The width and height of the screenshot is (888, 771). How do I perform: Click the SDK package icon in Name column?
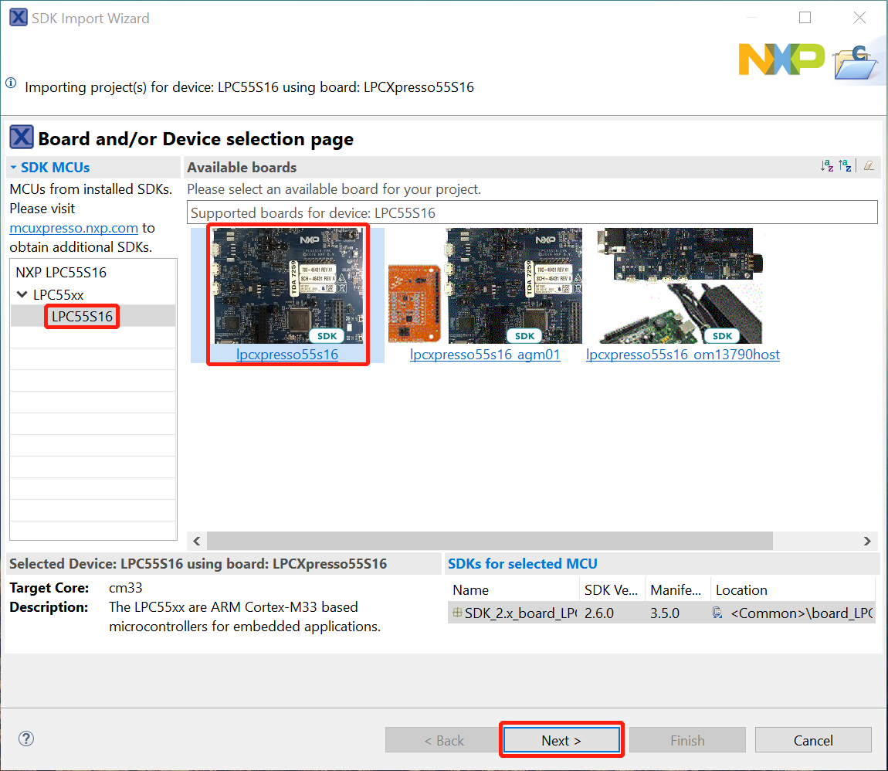(x=457, y=613)
